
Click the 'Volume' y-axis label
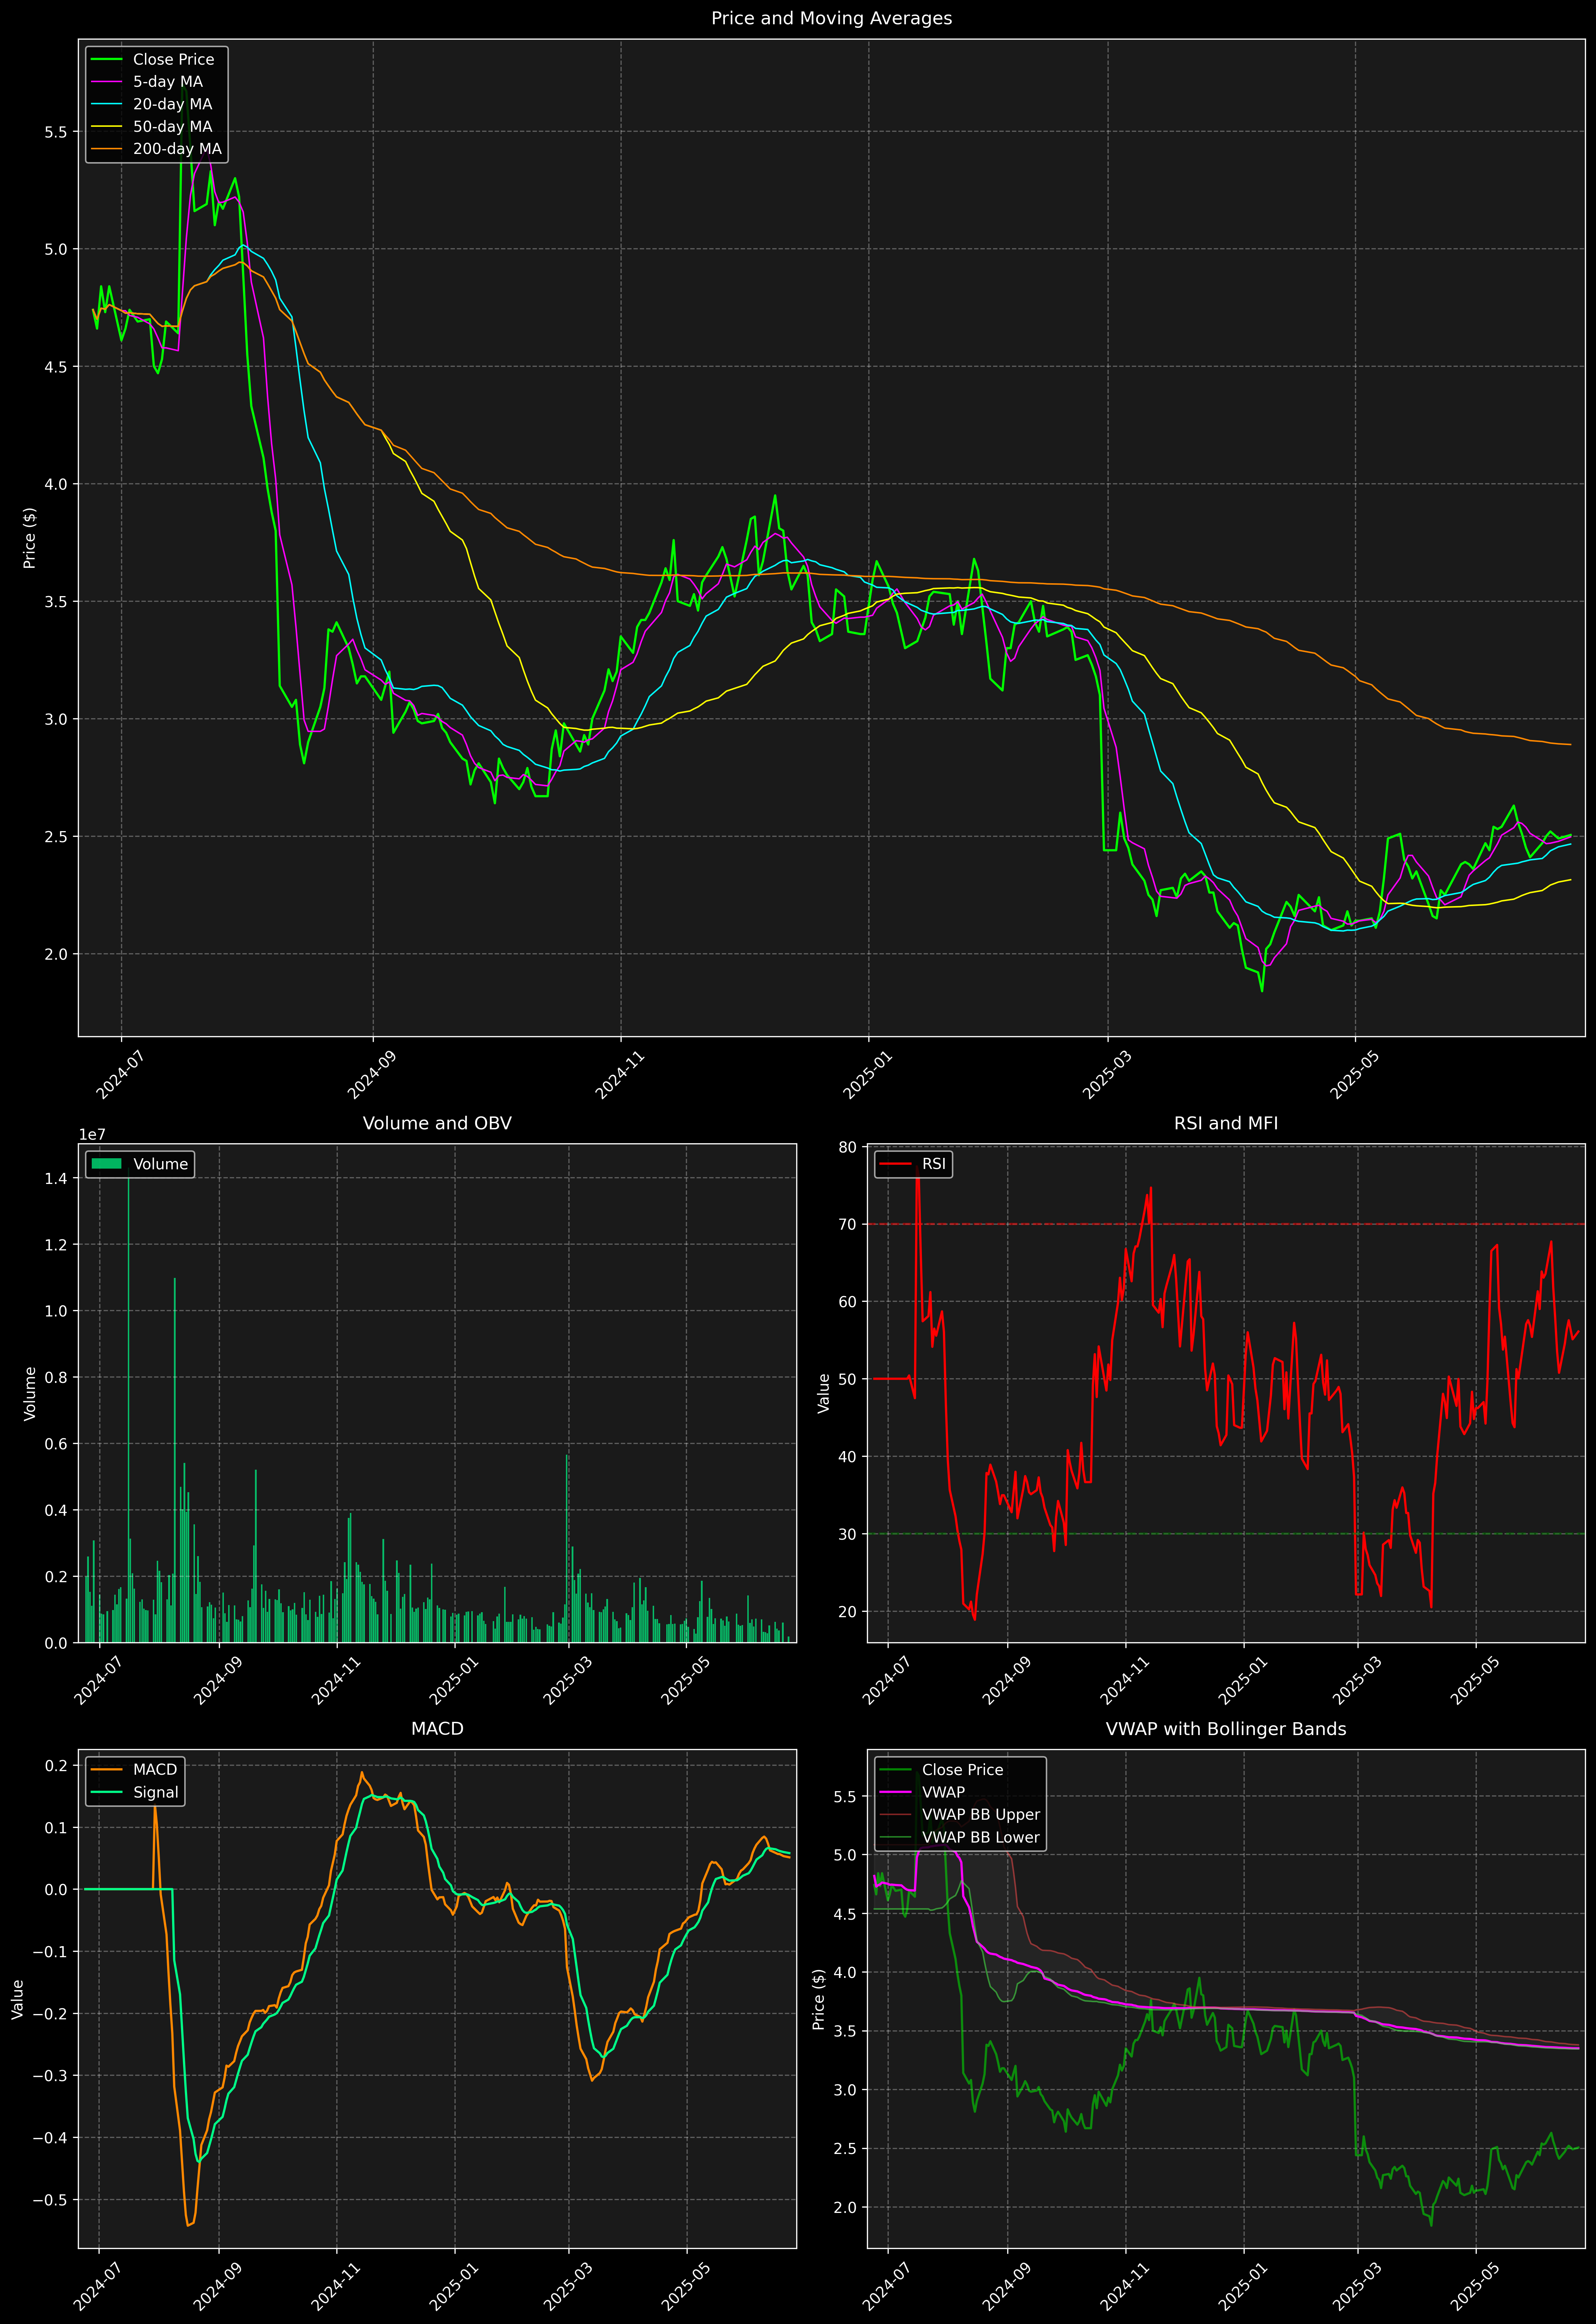tap(30, 1393)
